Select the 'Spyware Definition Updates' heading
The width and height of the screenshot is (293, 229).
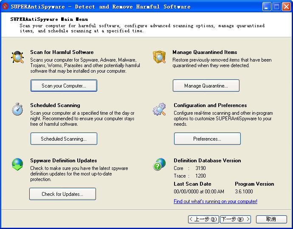pyautogui.click(x=64, y=161)
